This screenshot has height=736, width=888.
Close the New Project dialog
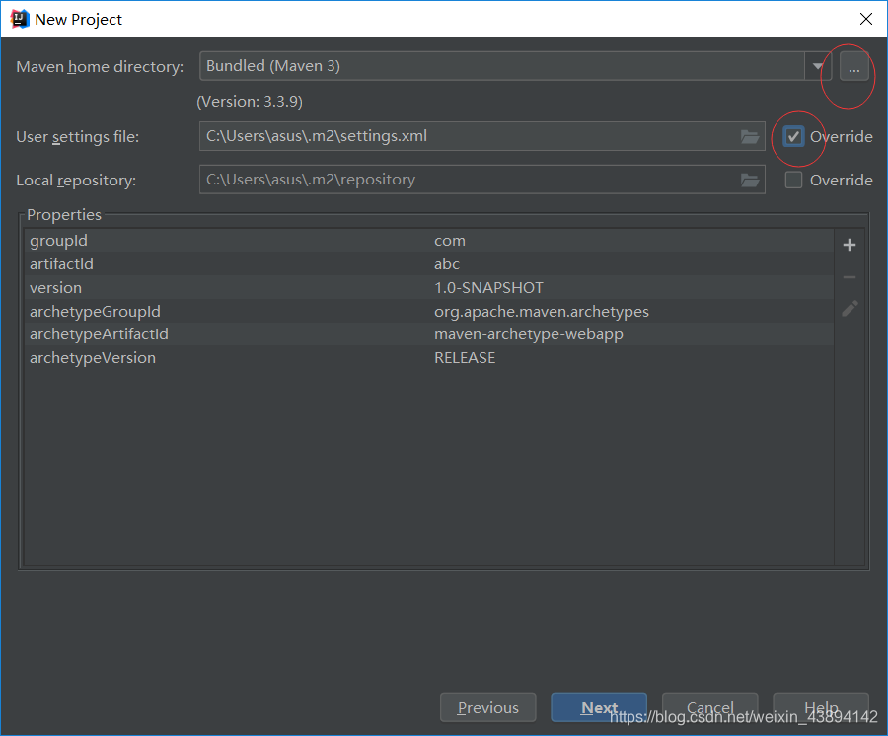tap(866, 19)
